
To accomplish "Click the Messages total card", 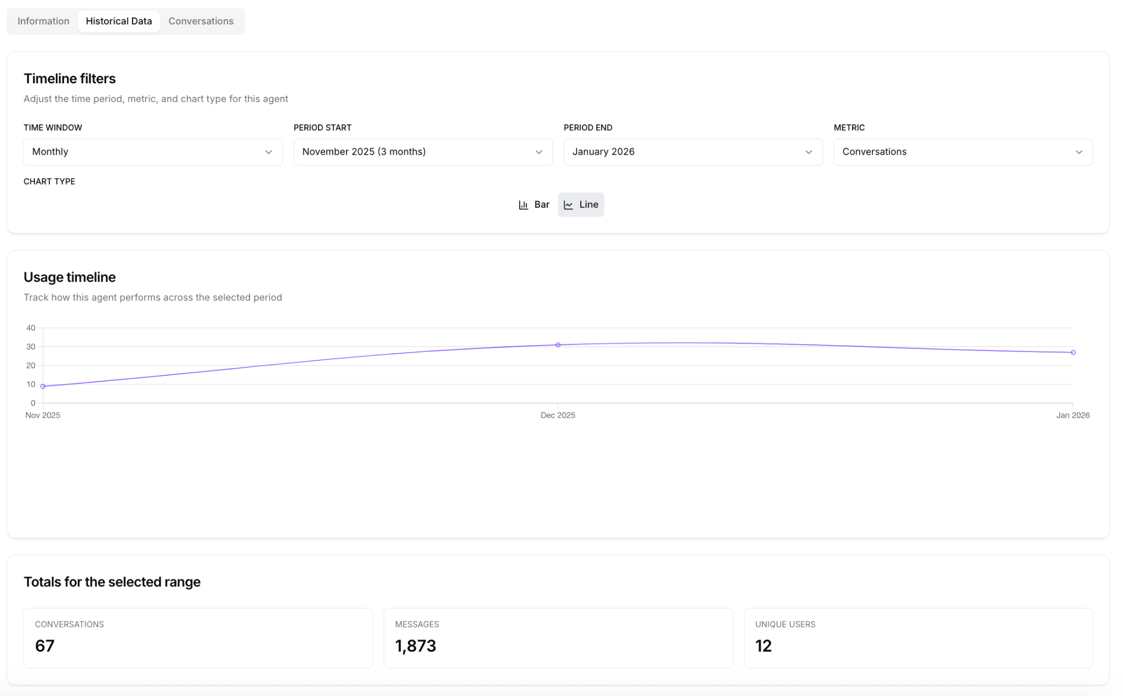I will [x=558, y=637].
